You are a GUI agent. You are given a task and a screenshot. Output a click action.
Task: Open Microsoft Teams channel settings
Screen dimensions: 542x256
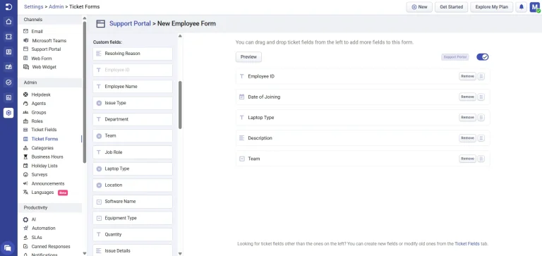(x=49, y=40)
